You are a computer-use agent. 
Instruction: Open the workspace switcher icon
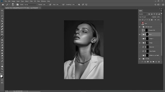coord(159,5)
